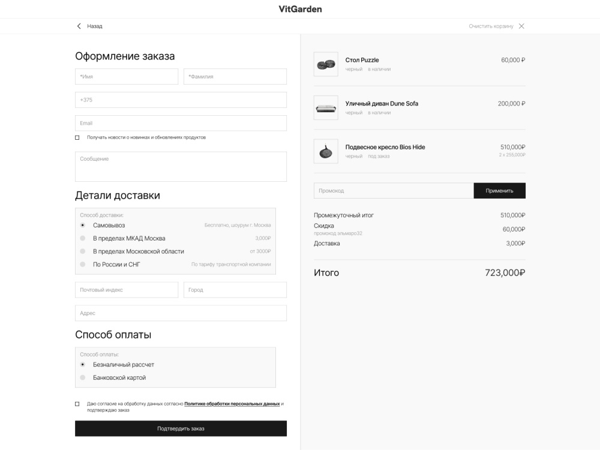This screenshot has width=600, height=450.
Task: Click the Адрес input field
Action: tap(181, 313)
